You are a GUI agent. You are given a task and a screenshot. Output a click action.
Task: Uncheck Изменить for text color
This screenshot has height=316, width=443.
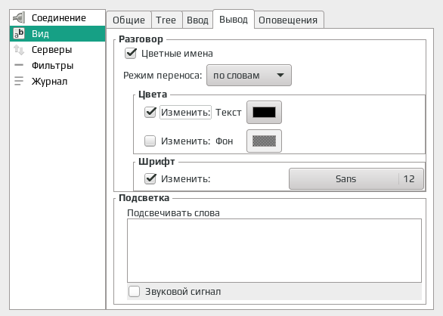(150, 112)
